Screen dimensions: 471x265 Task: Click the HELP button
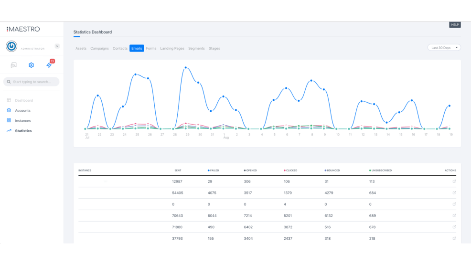[454, 25]
